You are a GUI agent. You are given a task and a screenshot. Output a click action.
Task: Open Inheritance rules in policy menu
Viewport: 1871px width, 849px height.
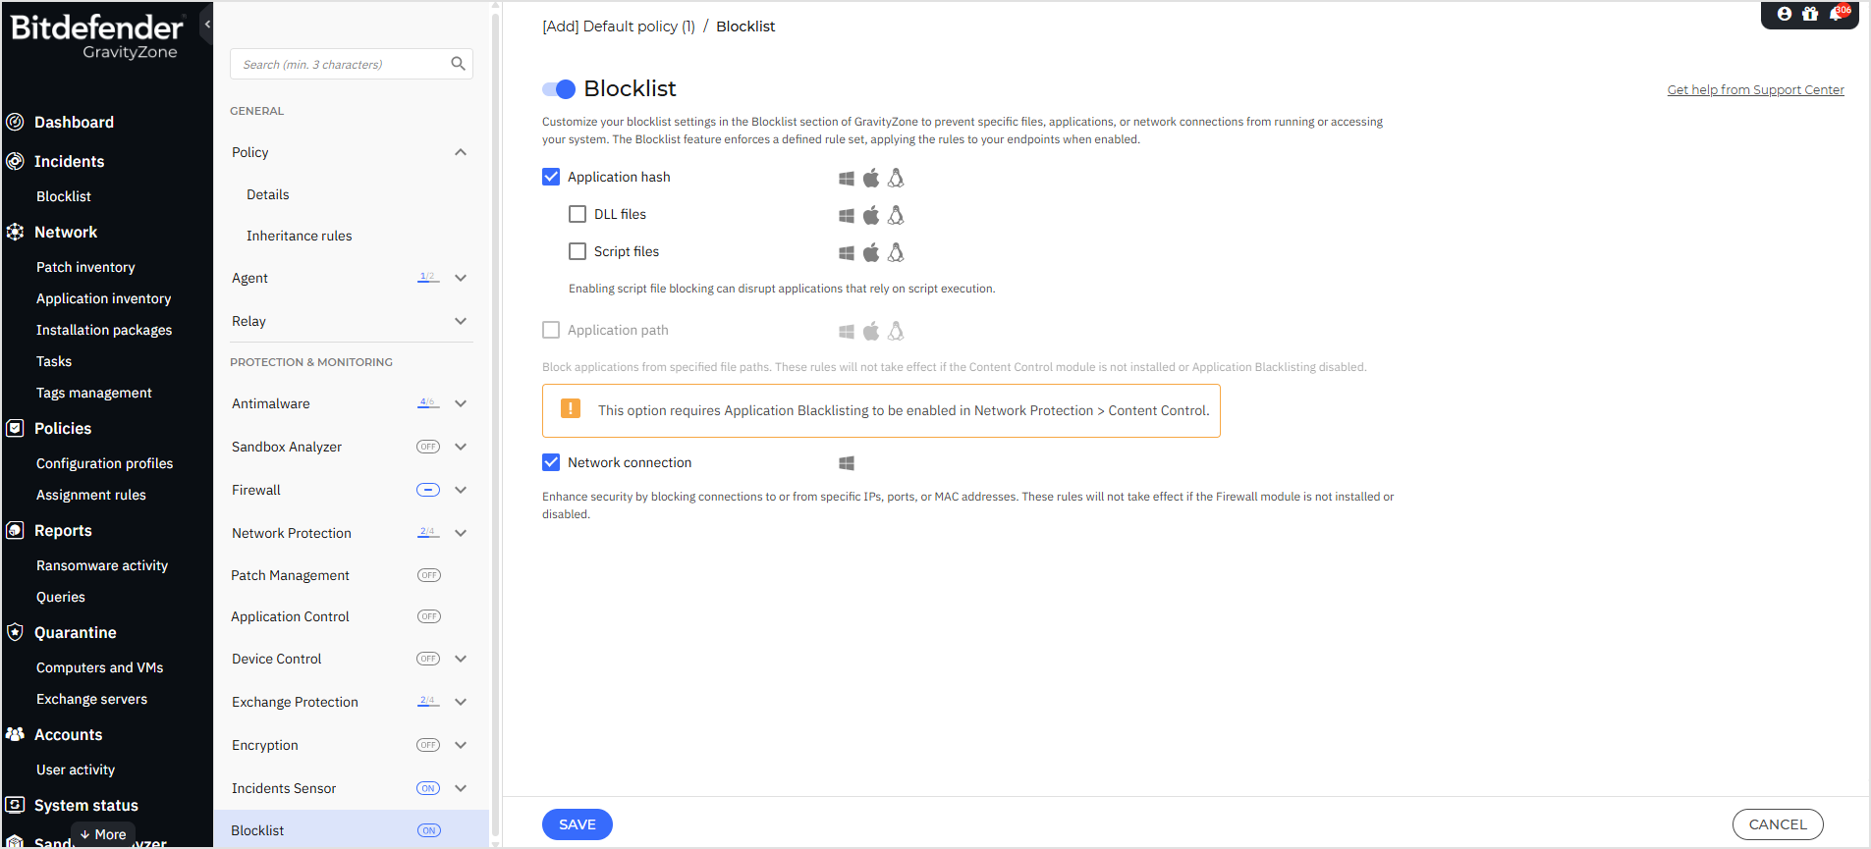(299, 236)
